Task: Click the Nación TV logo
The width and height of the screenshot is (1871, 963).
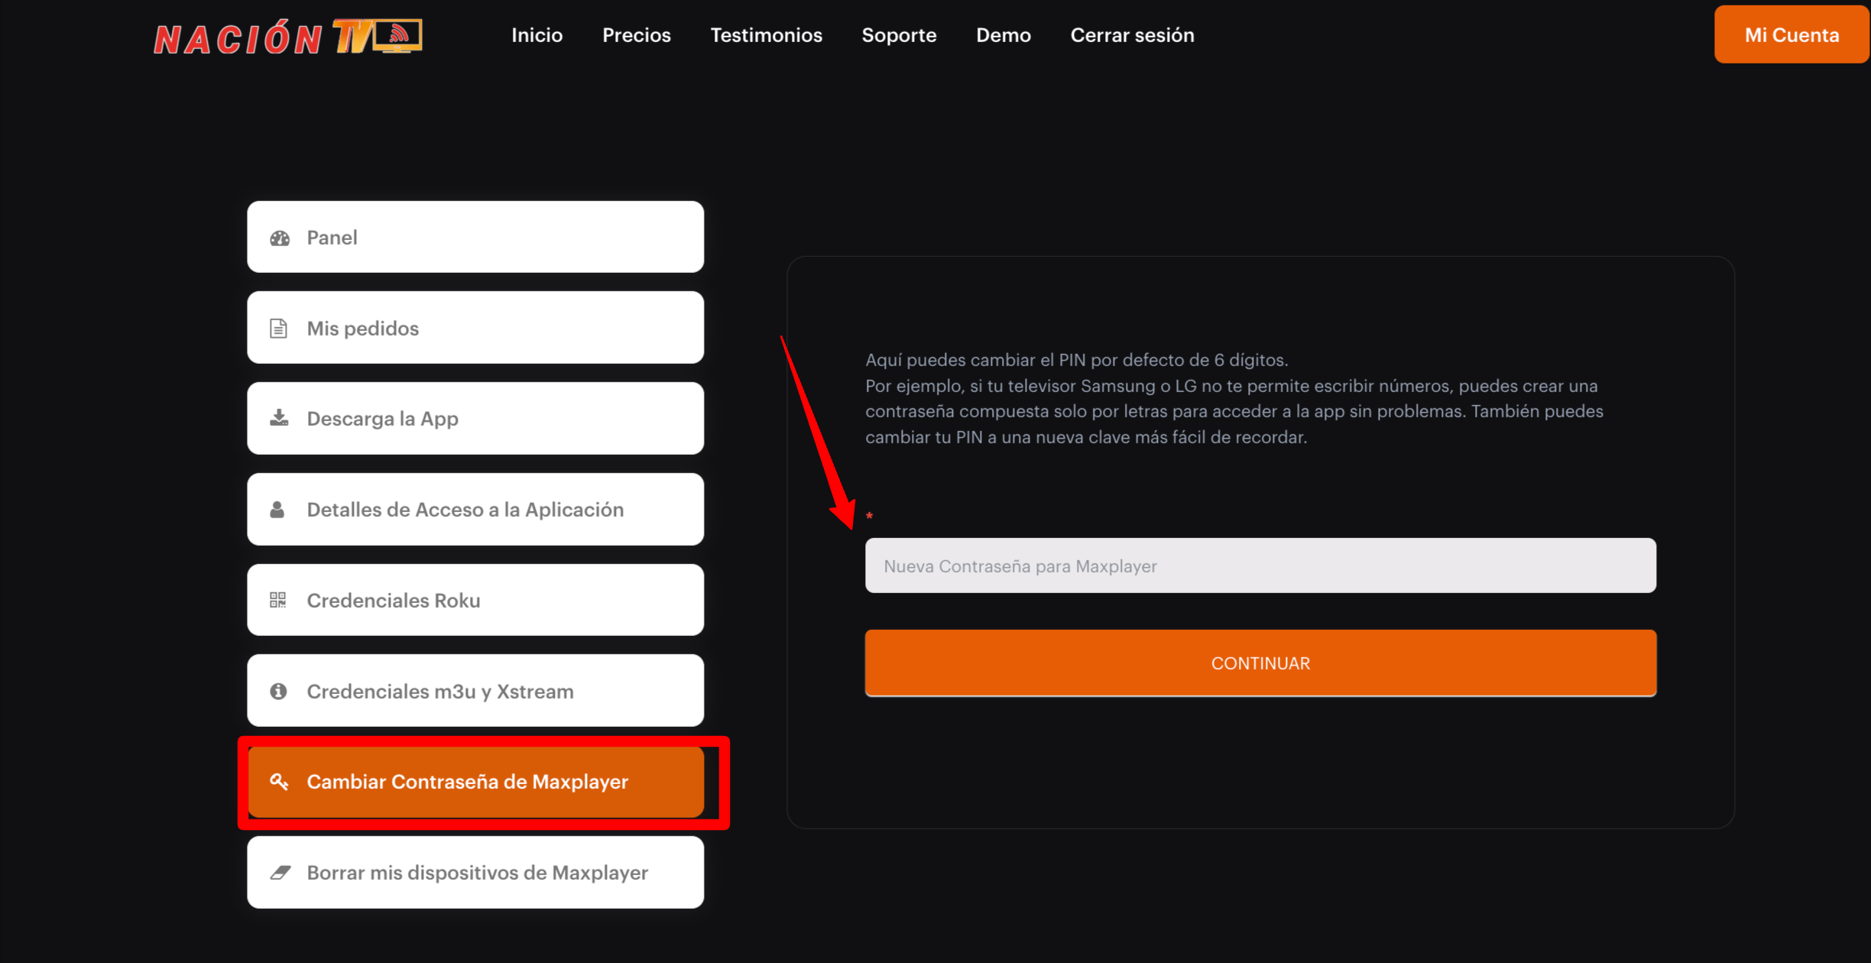Action: tap(287, 37)
